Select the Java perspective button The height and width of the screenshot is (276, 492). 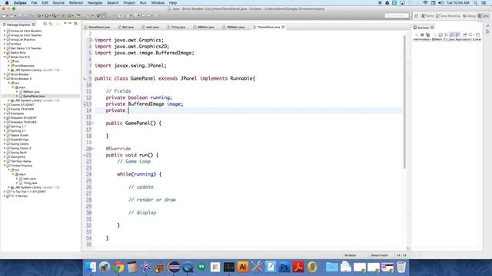[x=484, y=15]
